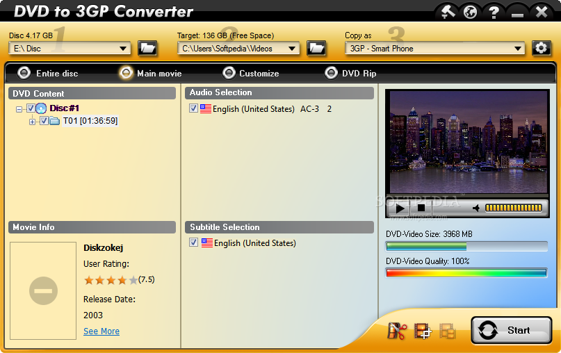Click the DVD-Video Quality color bar
Screen dimensions: 561x353
coord(466,273)
